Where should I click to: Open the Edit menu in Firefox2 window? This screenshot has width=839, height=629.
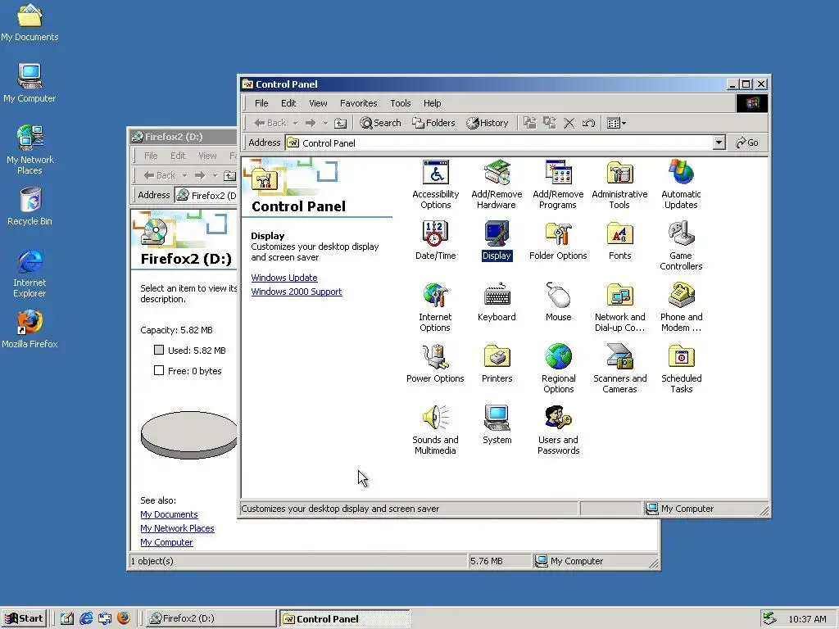[x=178, y=156]
